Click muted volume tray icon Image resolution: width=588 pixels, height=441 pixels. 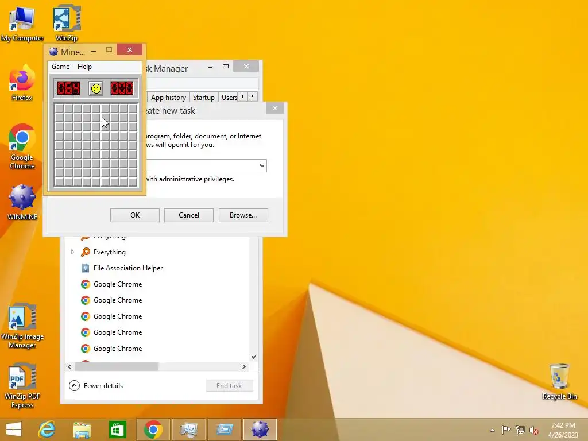click(x=533, y=430)
